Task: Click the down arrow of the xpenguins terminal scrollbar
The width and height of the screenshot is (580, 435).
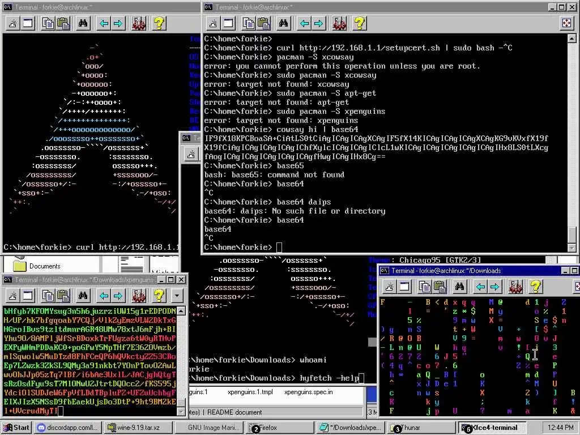Action: tap(181, 411)
